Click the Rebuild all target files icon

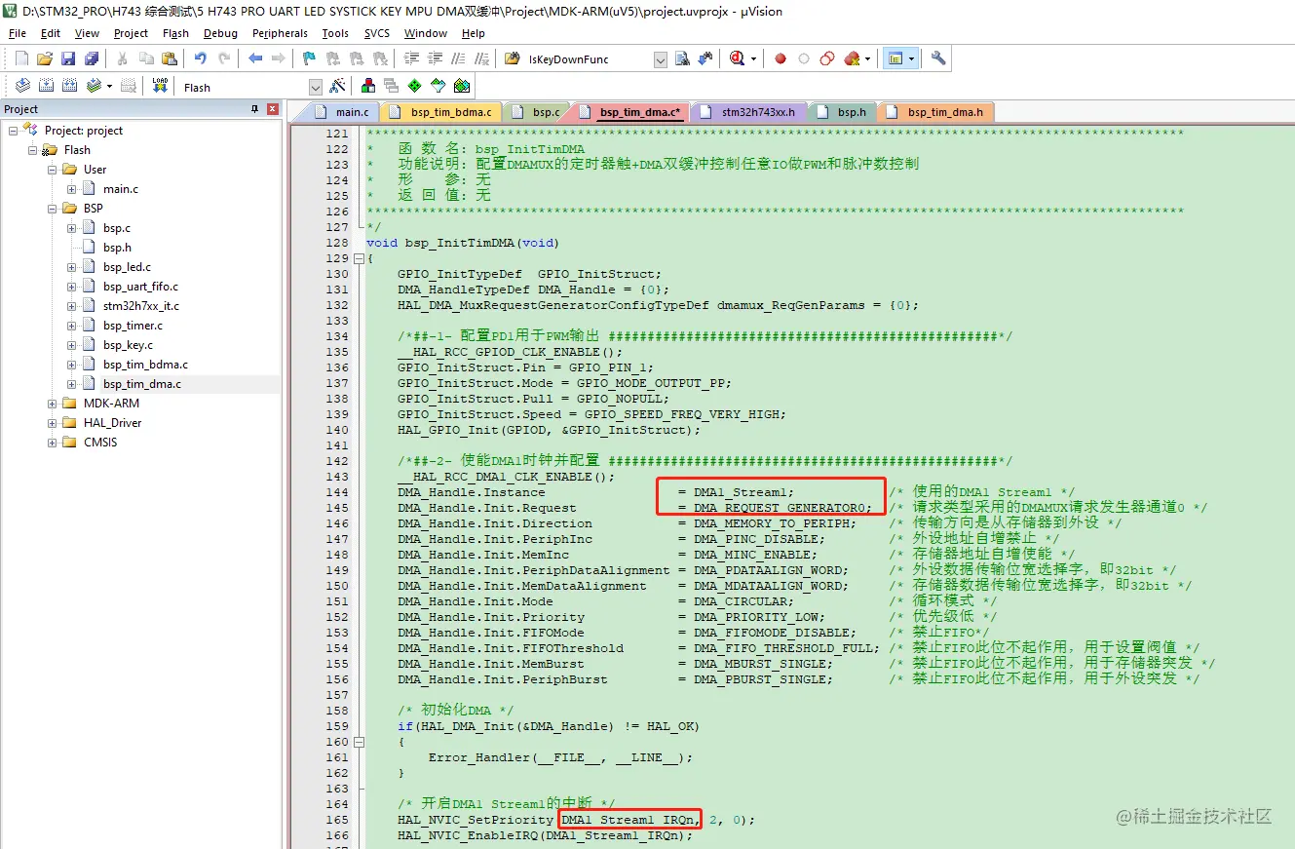70,87
